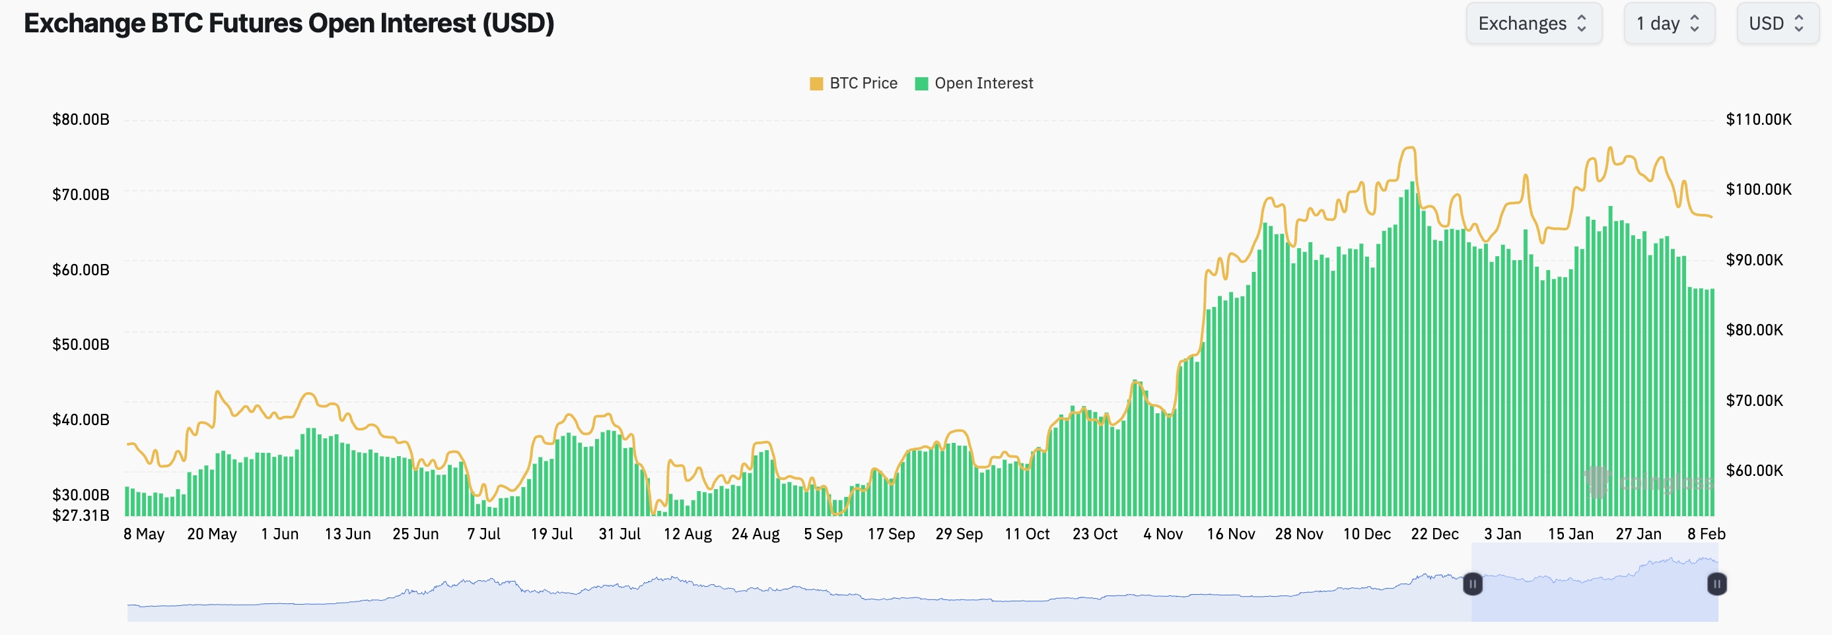This screenshot has height=635, width=1832.
Task: Click the left range slider handle
Action: coord(1473,584)
